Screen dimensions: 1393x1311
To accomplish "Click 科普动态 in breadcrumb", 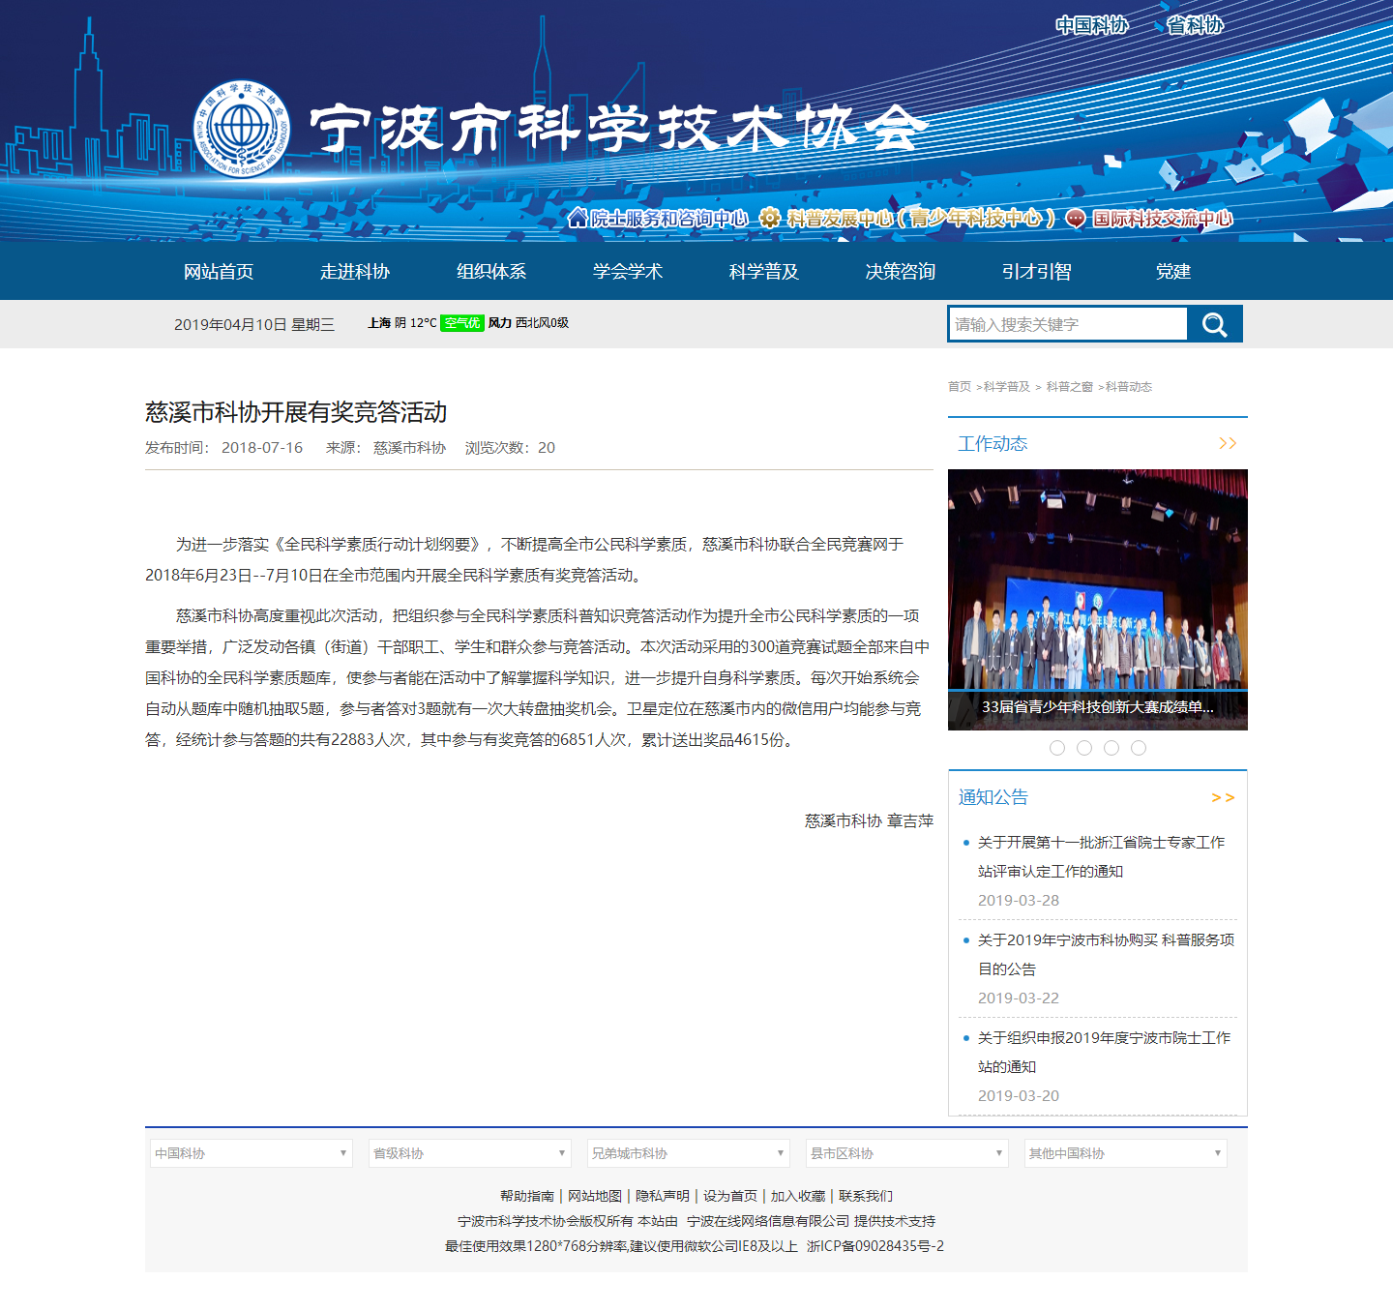I will [1129, 387].
